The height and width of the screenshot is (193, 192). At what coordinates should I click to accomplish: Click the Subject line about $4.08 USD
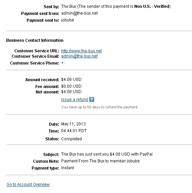coord(107,154)
